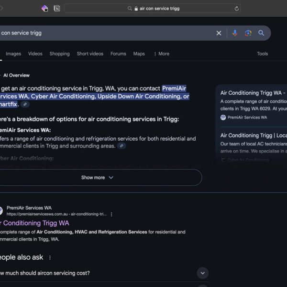287x287 pixels.
Task: Switch to the Forums tab
Action: pos(118,54)
